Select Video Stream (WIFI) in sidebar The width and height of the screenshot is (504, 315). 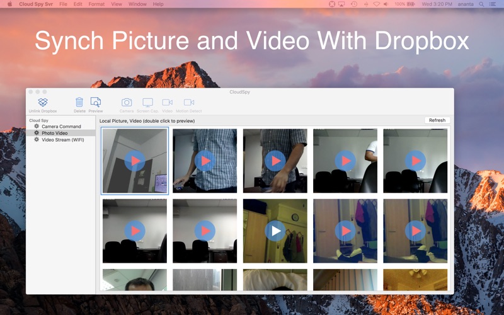pyautogui.click(x=63, y=140)
